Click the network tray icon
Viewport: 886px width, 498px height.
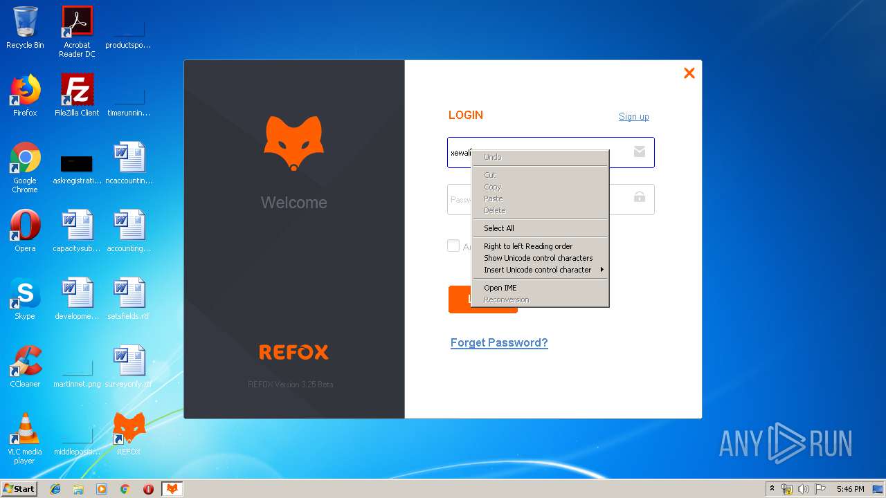[787, 489]
